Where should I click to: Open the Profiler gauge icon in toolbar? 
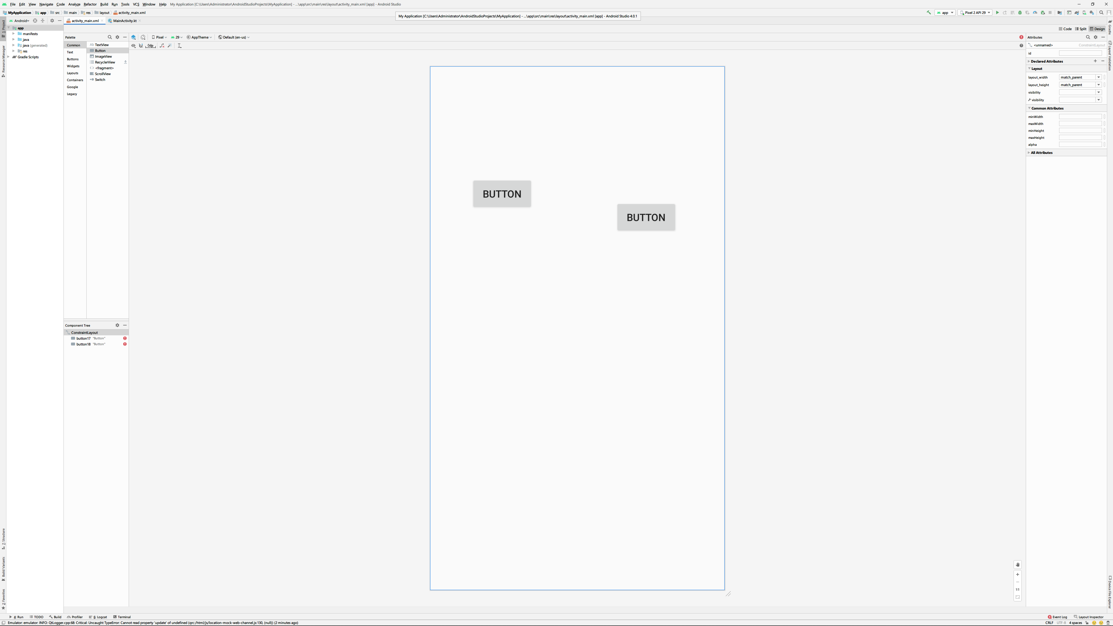(1035, 12)
